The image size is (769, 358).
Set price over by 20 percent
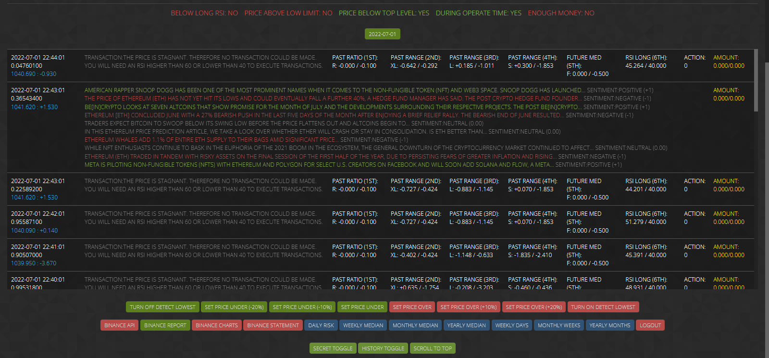[533, 307]
